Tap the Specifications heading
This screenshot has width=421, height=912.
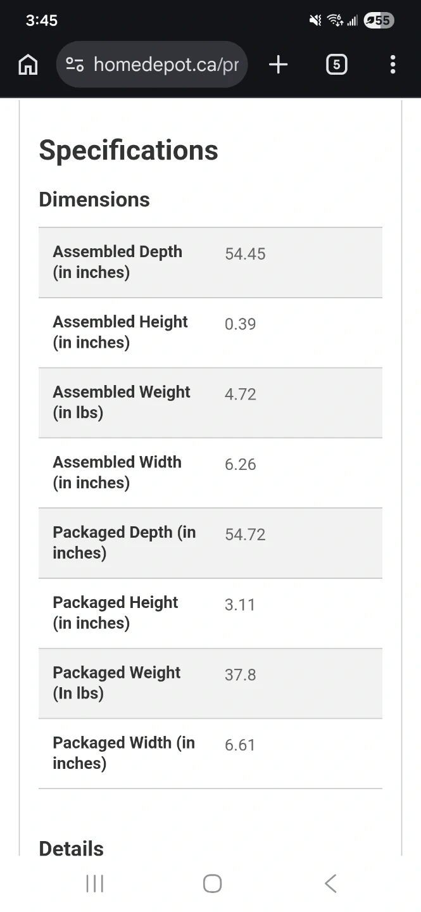click(129, 150)
